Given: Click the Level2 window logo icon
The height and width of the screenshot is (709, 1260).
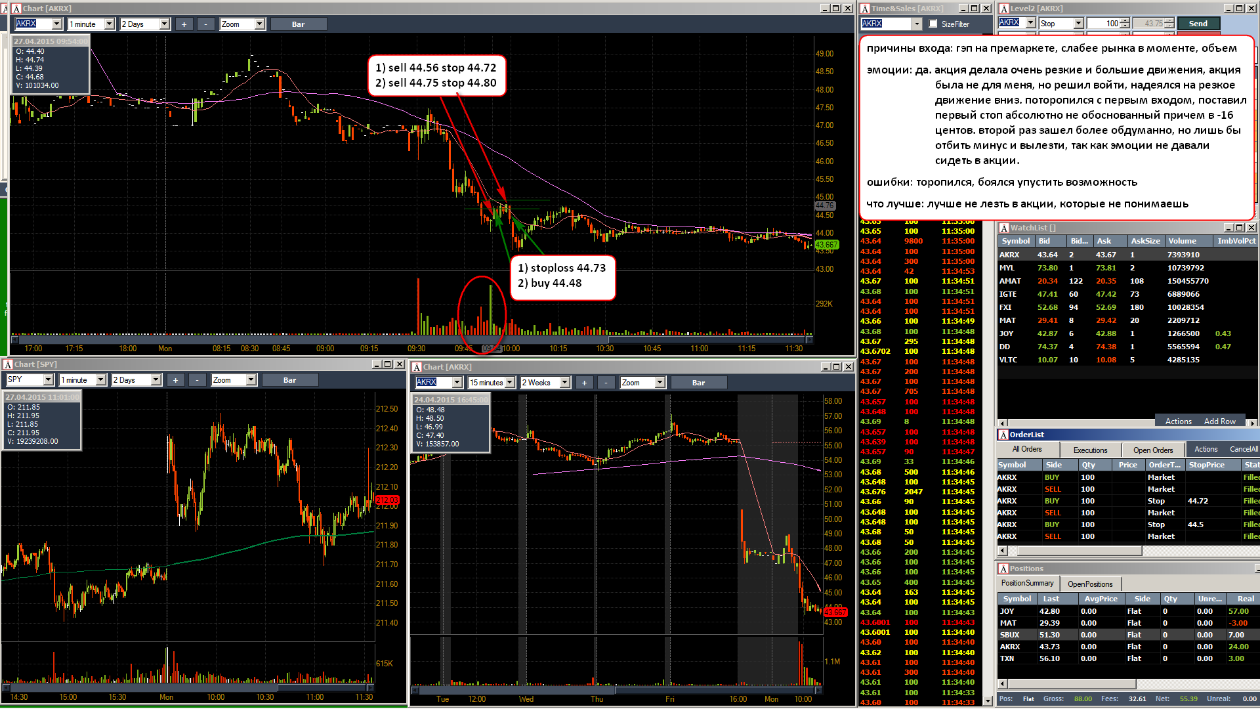Looking at the screenshot, I should (x=1003, y=9).
